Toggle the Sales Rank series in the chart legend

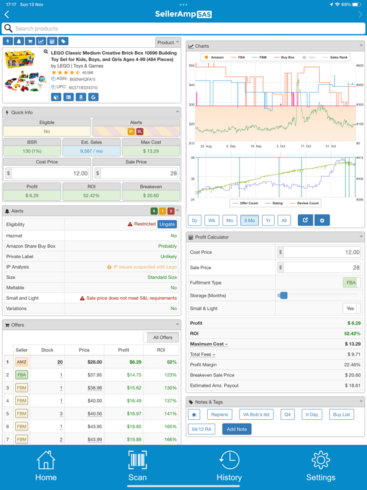click(x=335, y=57)
